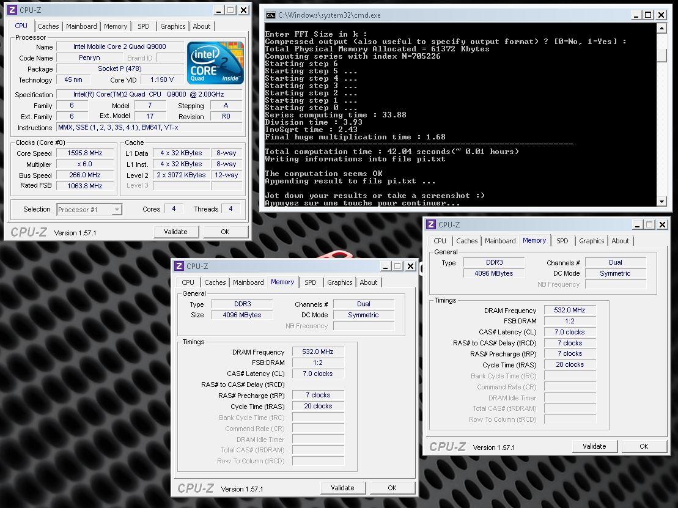This screenshot has width=678, height=508.
Task: Open About tab in top-left CPU-Z window
Action: point(202,26)
